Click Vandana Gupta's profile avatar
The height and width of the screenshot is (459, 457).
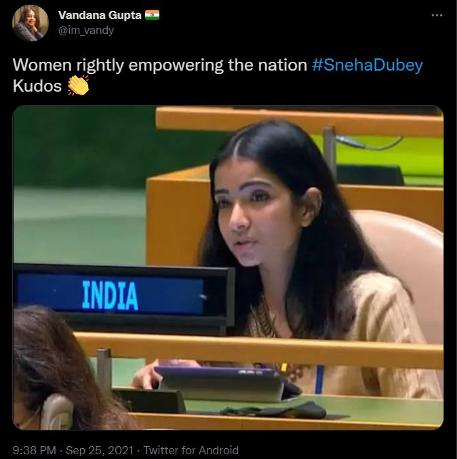[31, 23]
